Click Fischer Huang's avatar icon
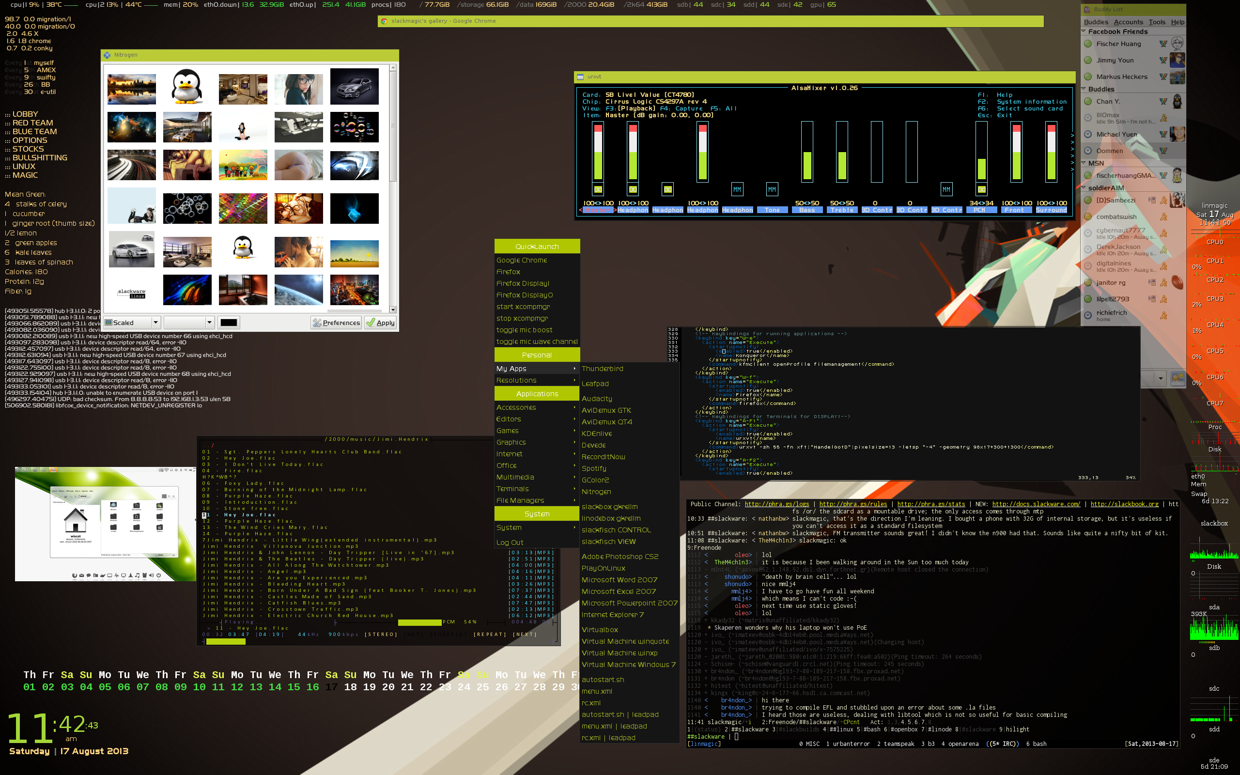Screen dimensions: 1240x775 point(1178,44)
